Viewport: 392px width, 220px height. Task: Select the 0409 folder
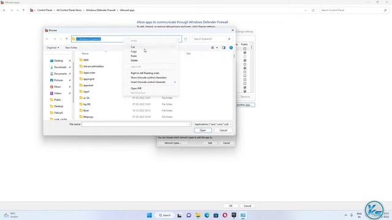[x=86, y=60]
